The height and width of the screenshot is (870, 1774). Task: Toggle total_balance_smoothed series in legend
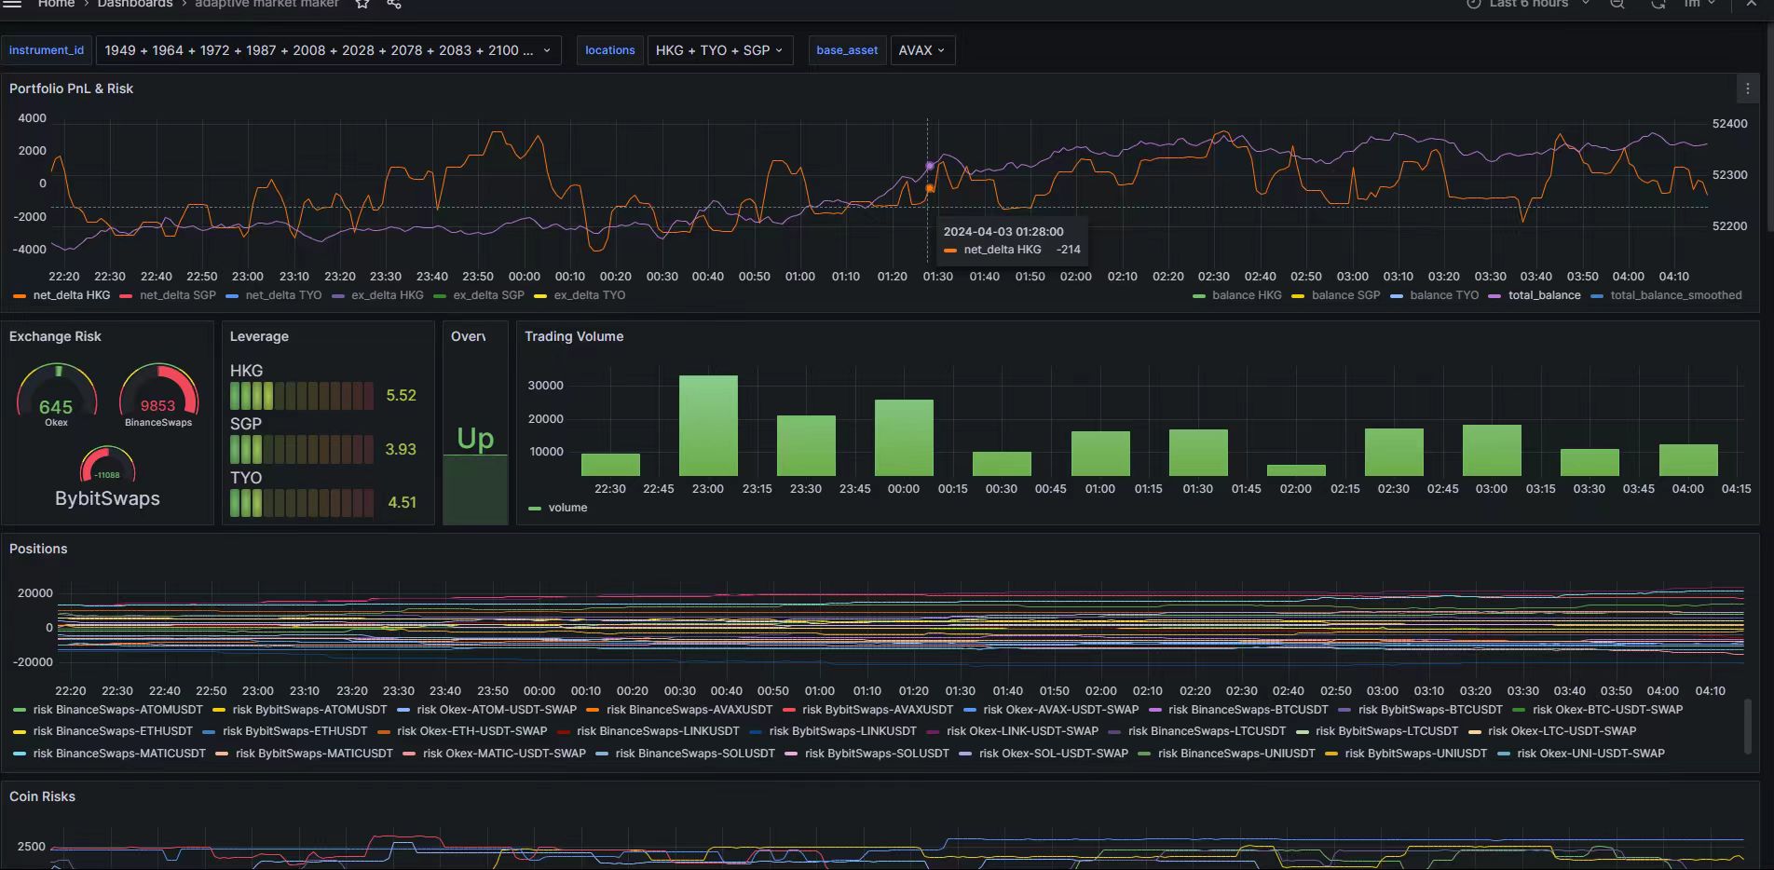(1675, 295)
